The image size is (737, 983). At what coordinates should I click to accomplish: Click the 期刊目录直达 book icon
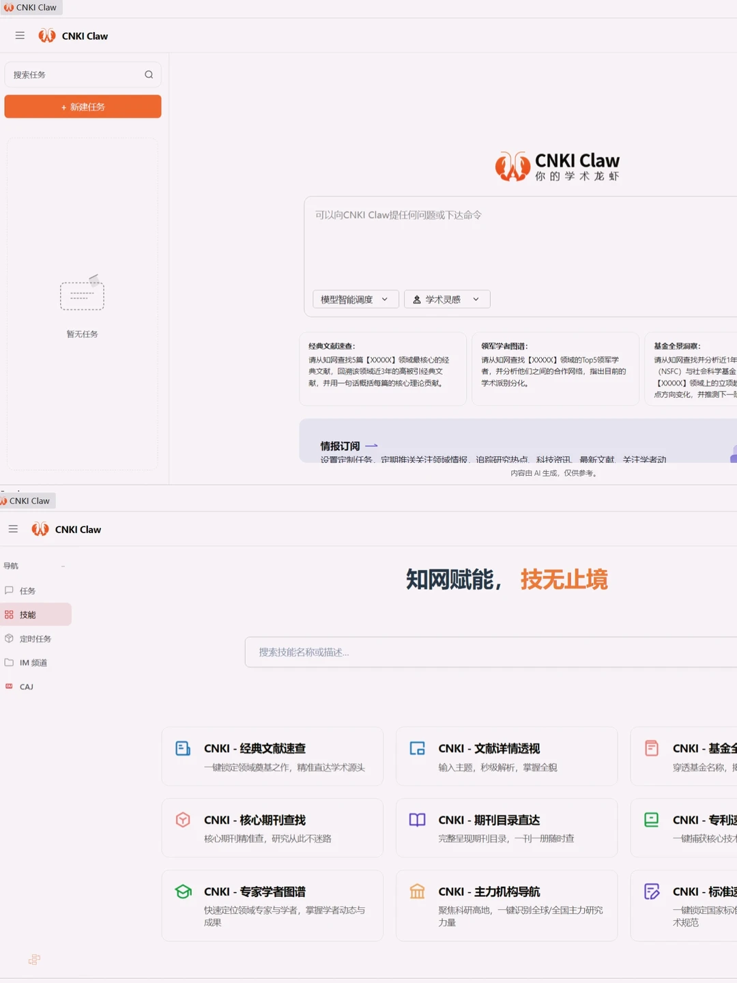[417, 820]
